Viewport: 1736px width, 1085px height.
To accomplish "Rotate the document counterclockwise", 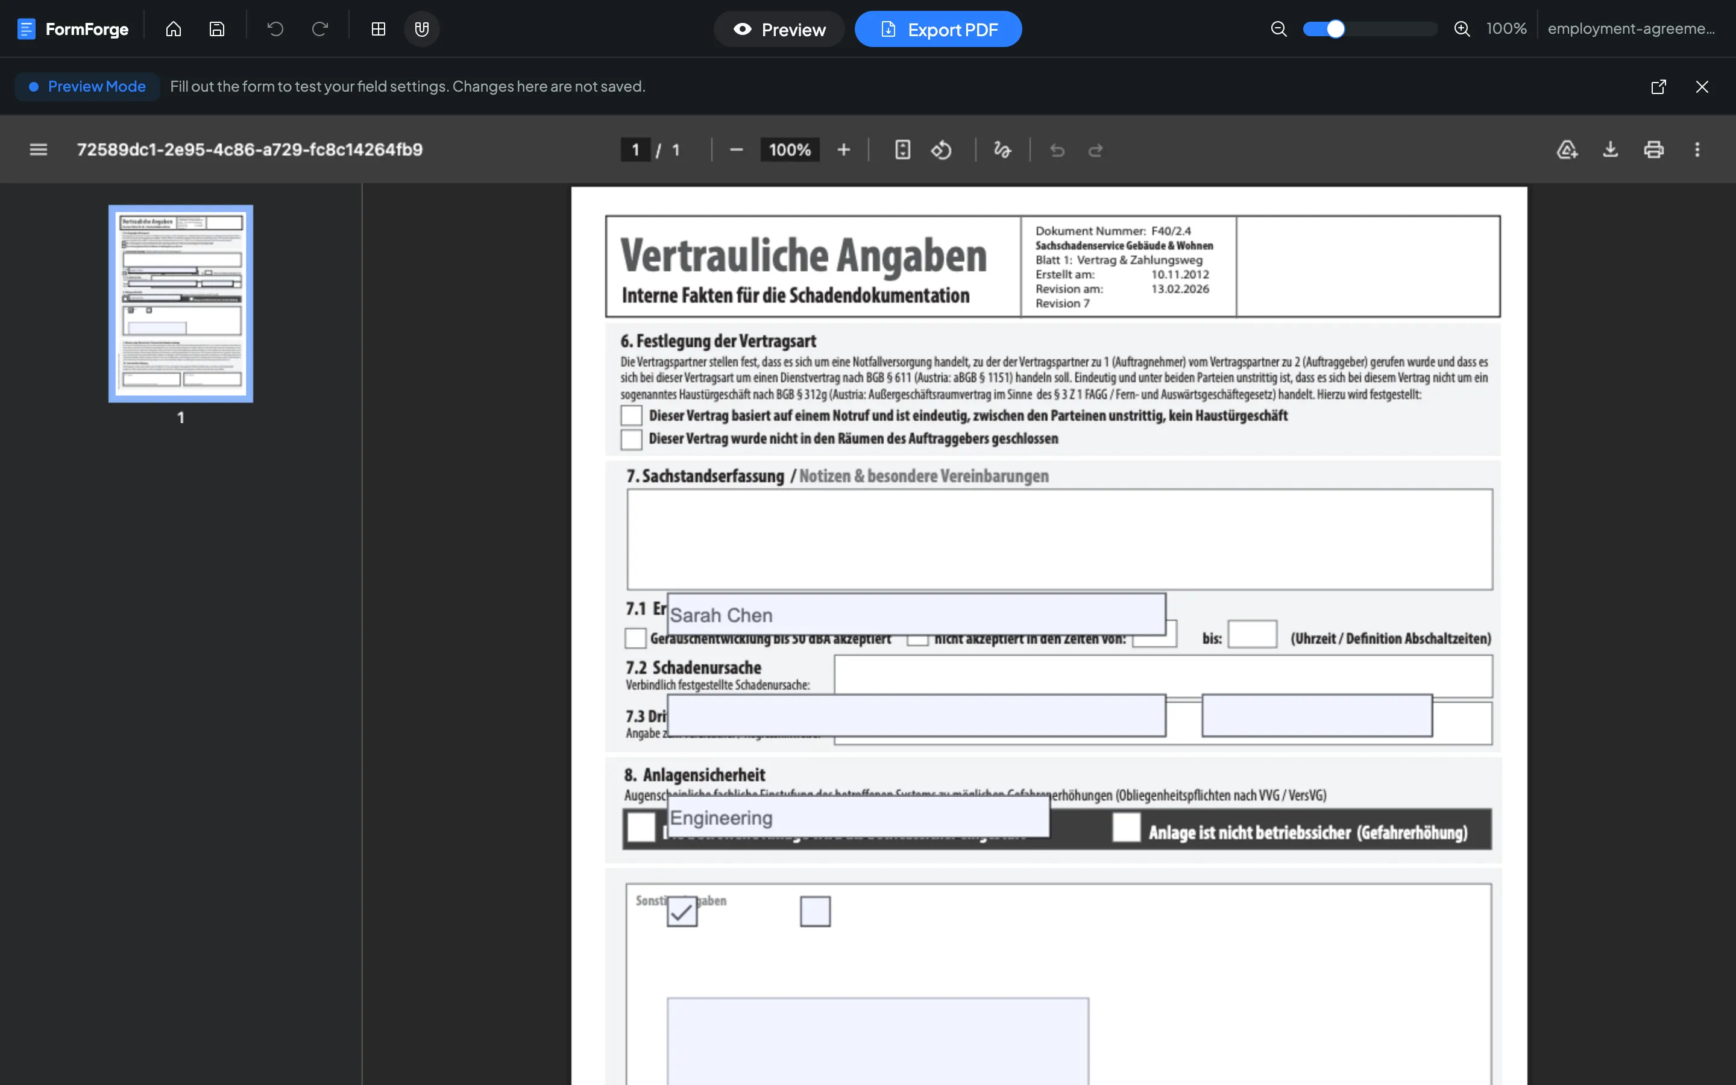I will (941, 149).
